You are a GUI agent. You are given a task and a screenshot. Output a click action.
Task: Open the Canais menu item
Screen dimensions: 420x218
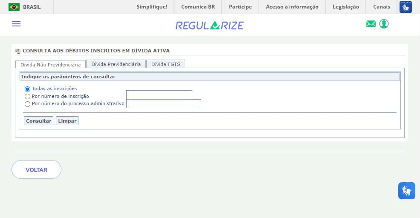[382, 7]
